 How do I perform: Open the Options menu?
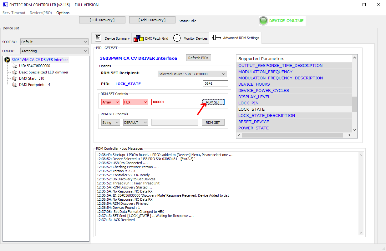(x=63, y=13)
